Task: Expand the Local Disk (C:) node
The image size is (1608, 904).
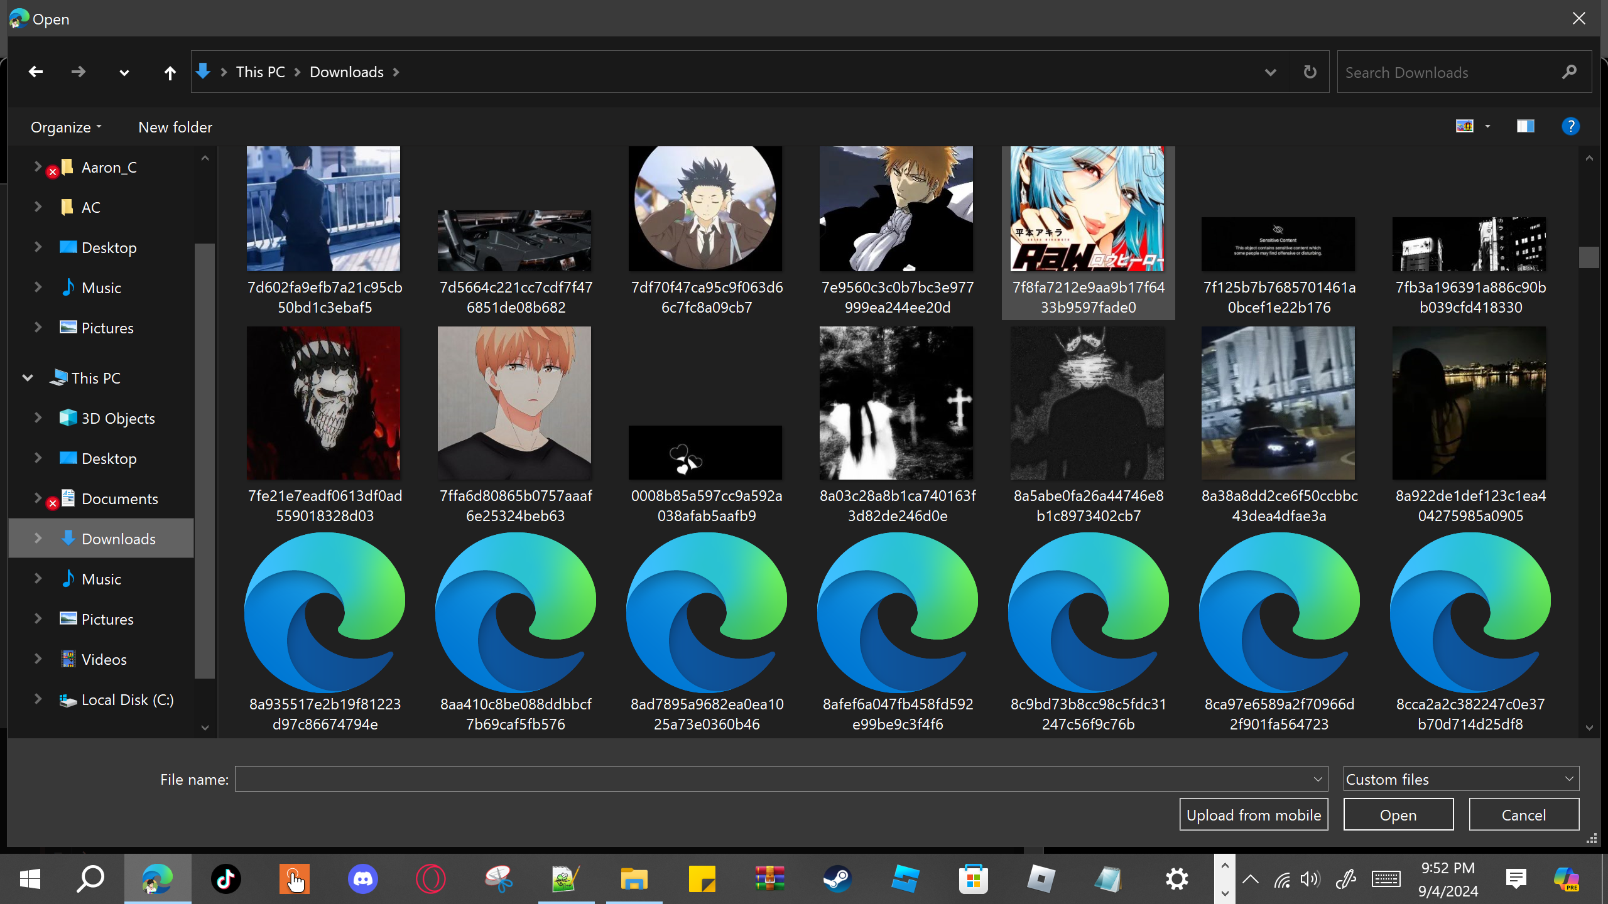Action: click(38, 699)
